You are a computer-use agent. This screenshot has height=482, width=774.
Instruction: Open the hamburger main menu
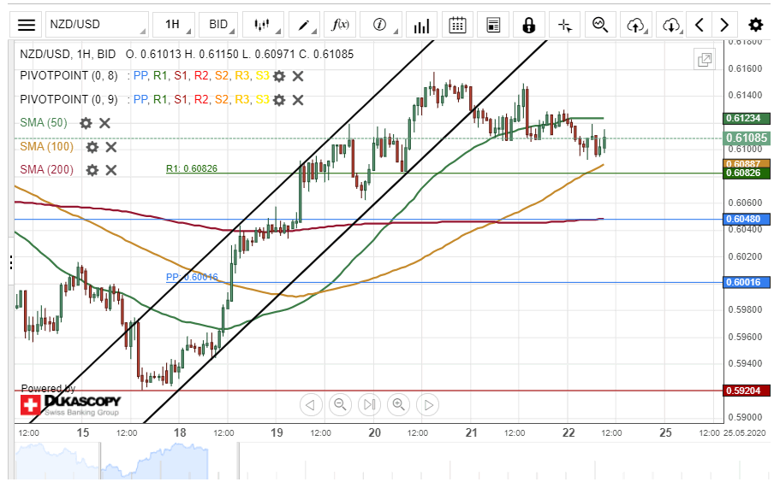click(x=27, y=25)
